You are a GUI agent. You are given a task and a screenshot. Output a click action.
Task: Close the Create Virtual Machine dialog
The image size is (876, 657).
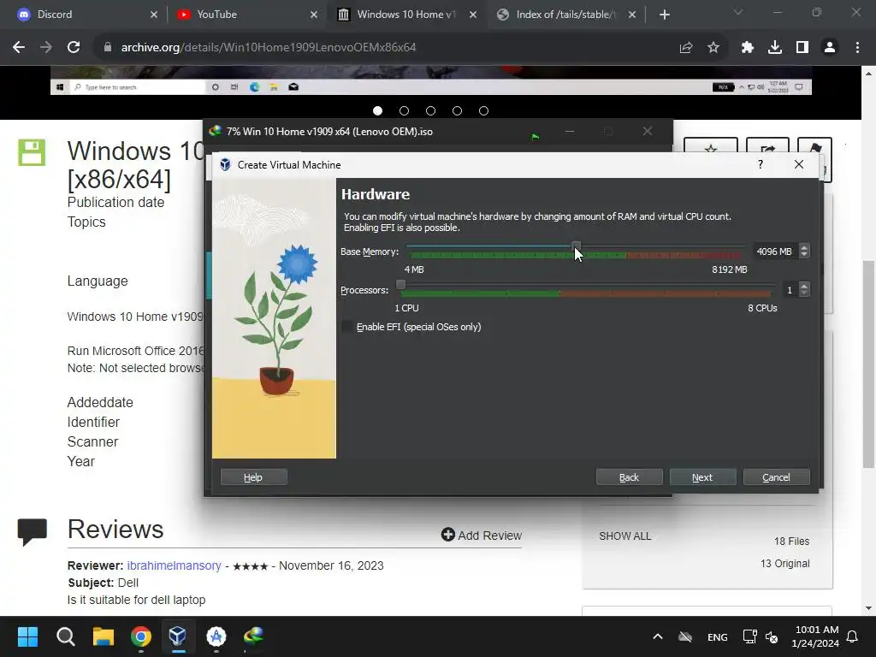tap(799, 164)
